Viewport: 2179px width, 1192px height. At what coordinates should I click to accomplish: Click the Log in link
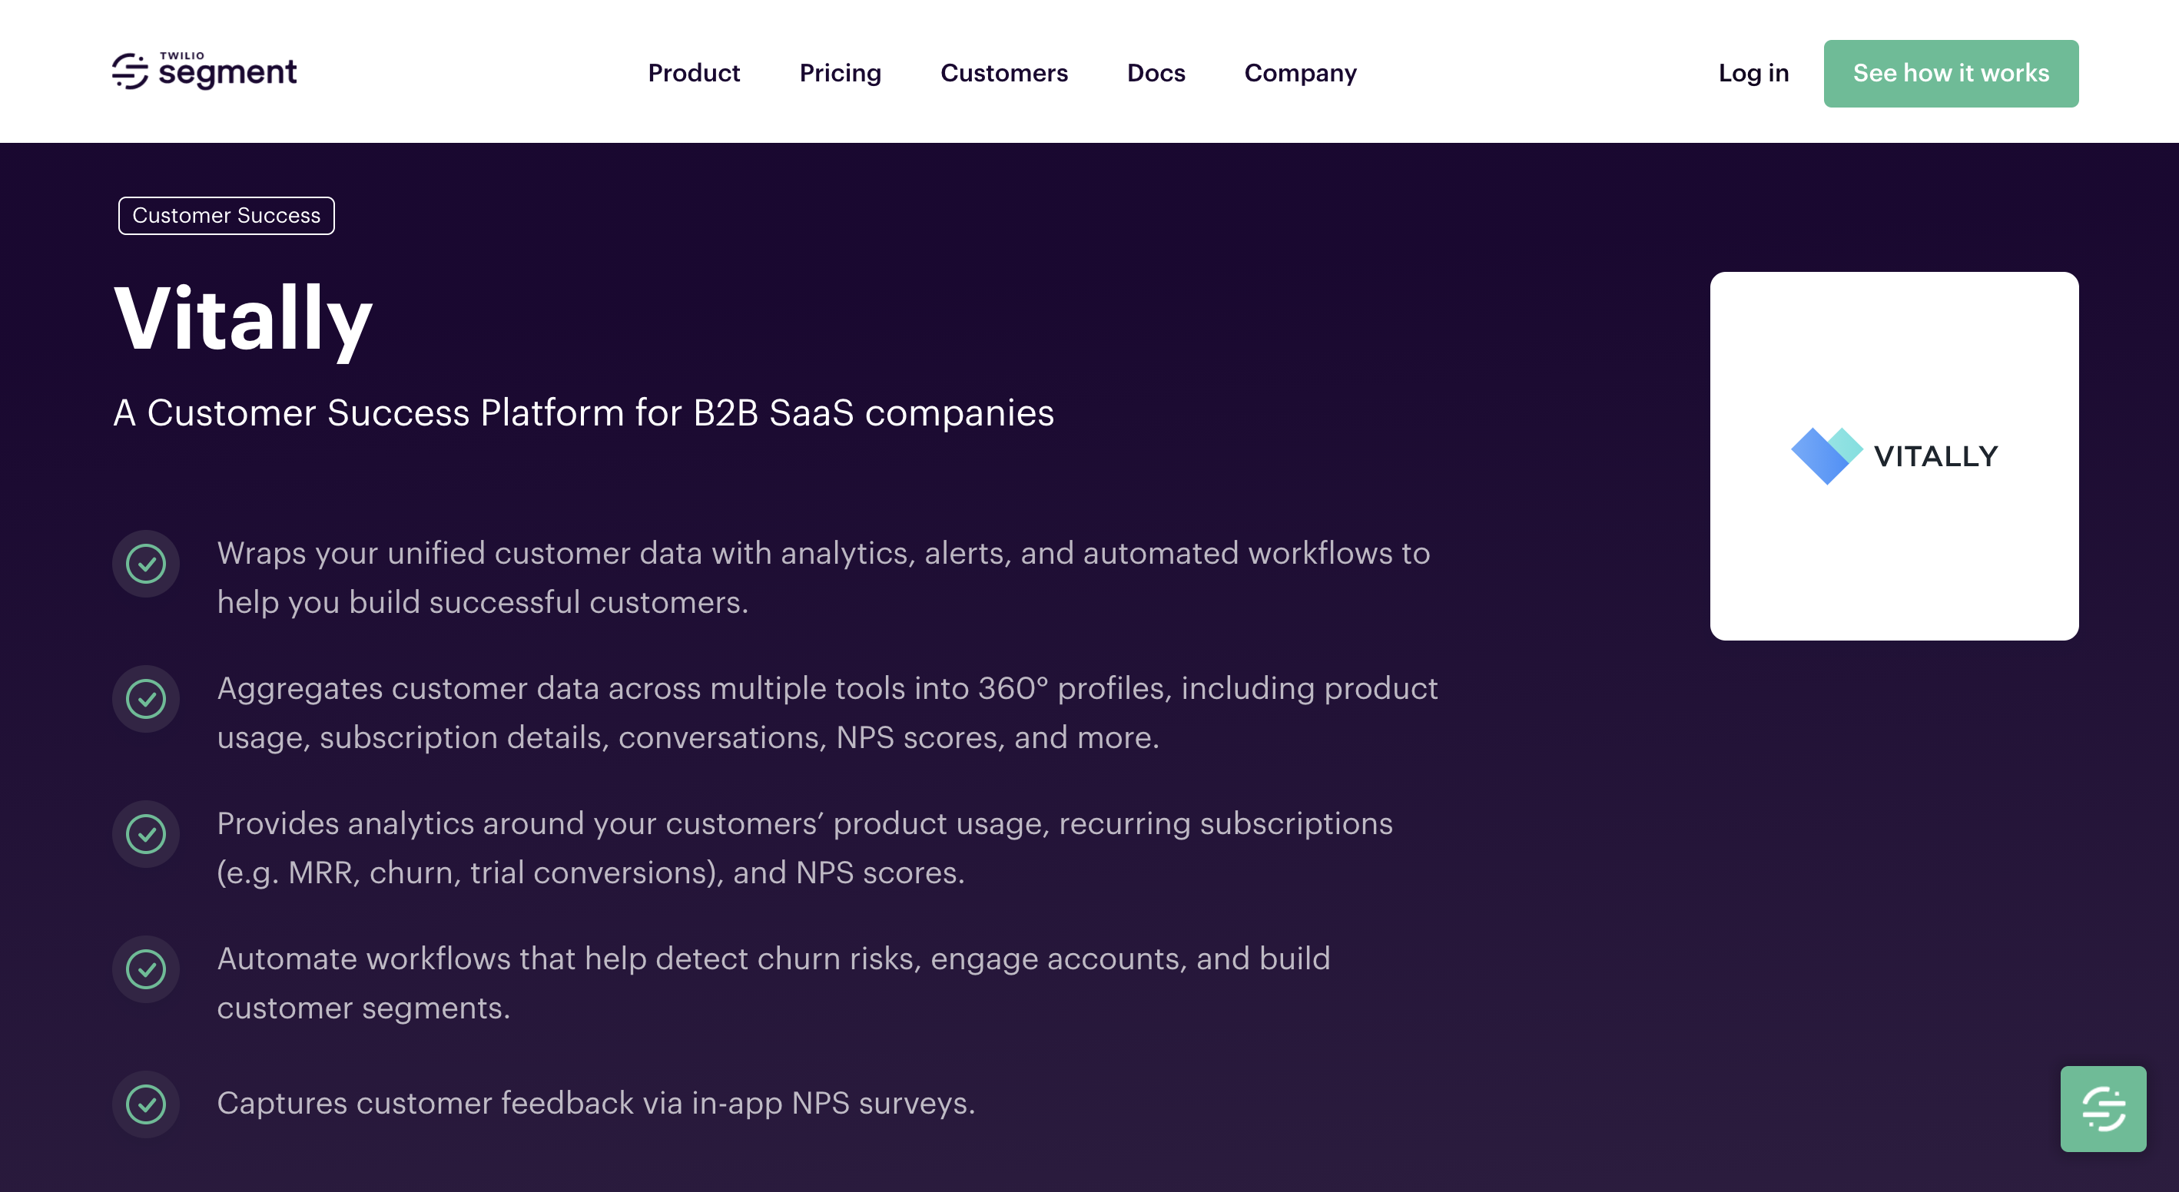(1753, 74)
